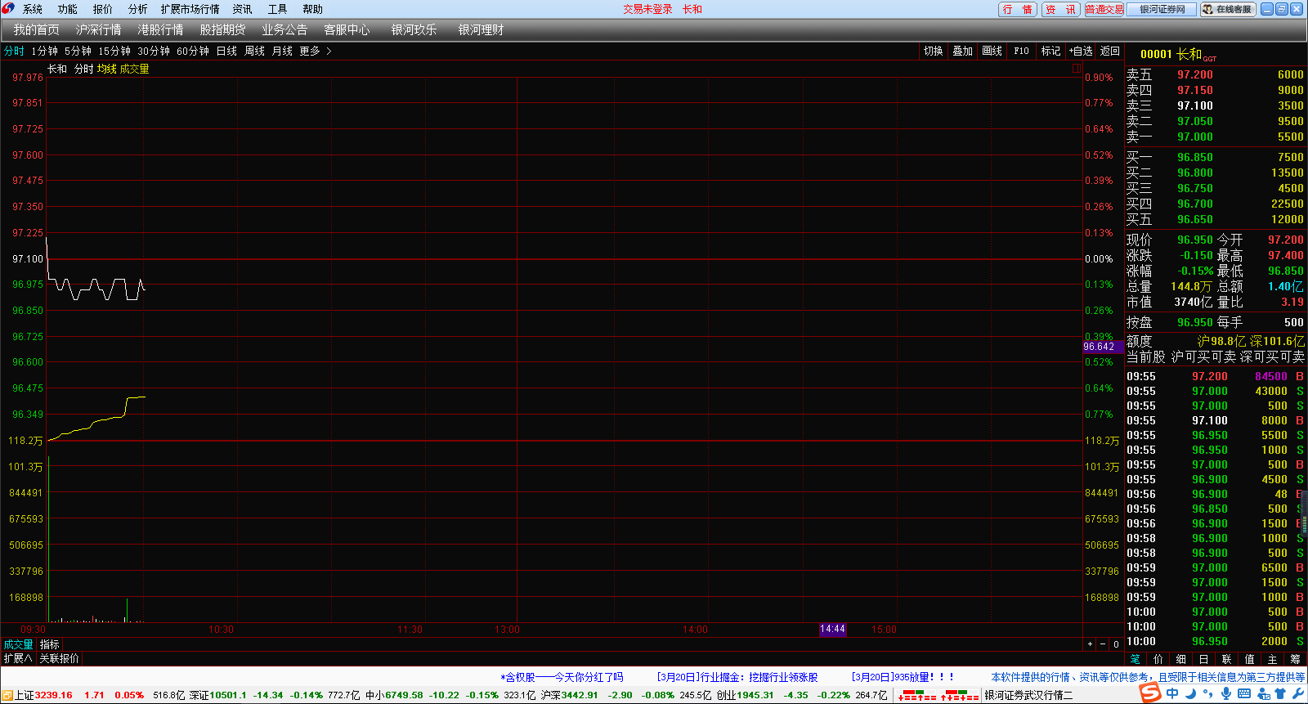Click the Sogou input method S icon
1308x704 pixels.
tap(1150, 693)
